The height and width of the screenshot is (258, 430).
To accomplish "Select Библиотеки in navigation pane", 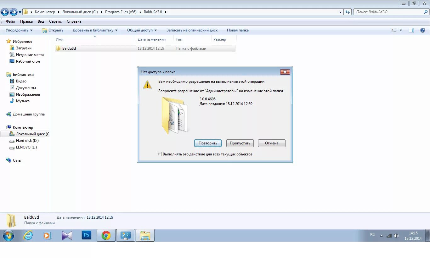I will tap(23, 75).
